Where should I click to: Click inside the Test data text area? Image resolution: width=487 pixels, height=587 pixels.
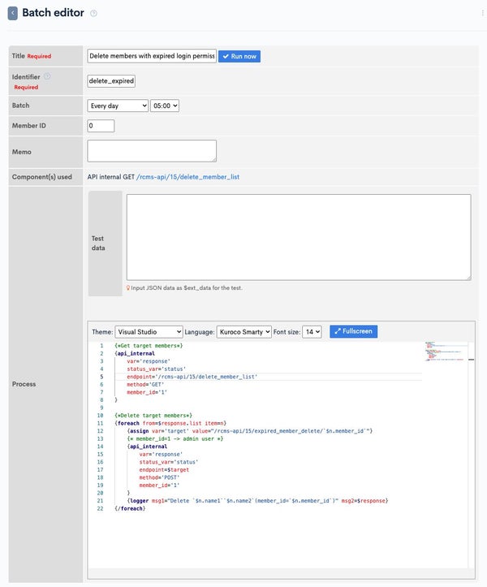(x=299, y=237)
